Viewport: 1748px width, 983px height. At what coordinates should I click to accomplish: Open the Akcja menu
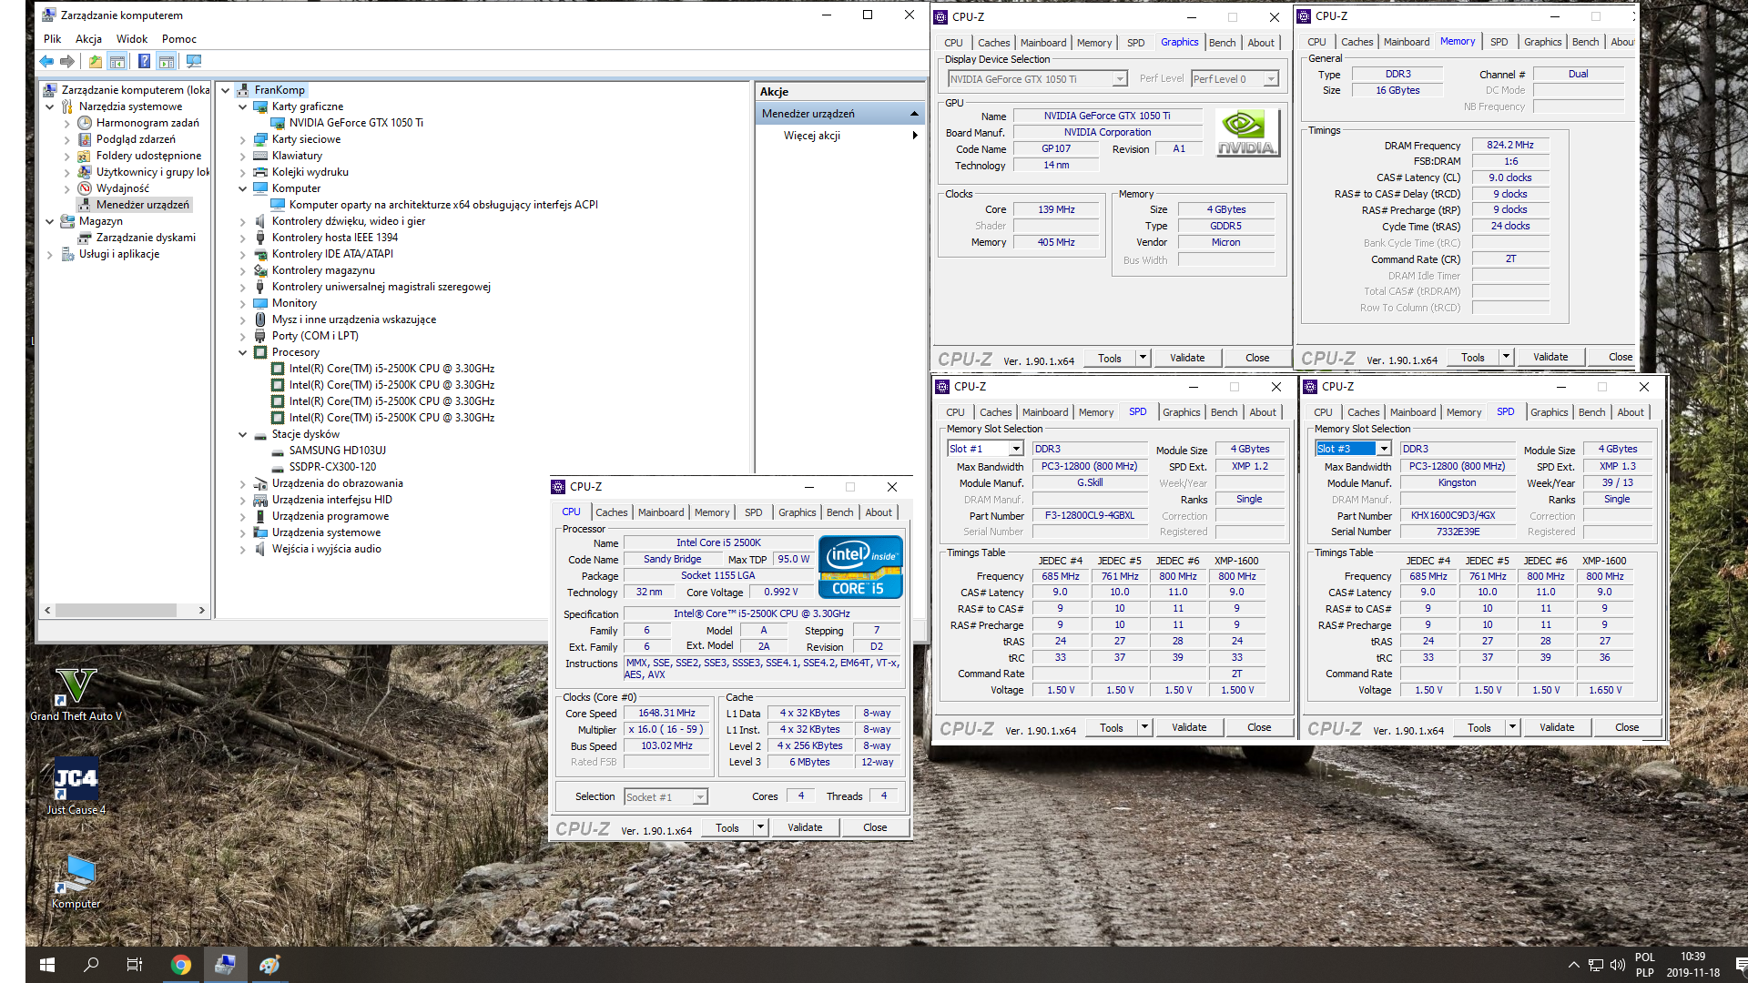click(x=88, y=39)
